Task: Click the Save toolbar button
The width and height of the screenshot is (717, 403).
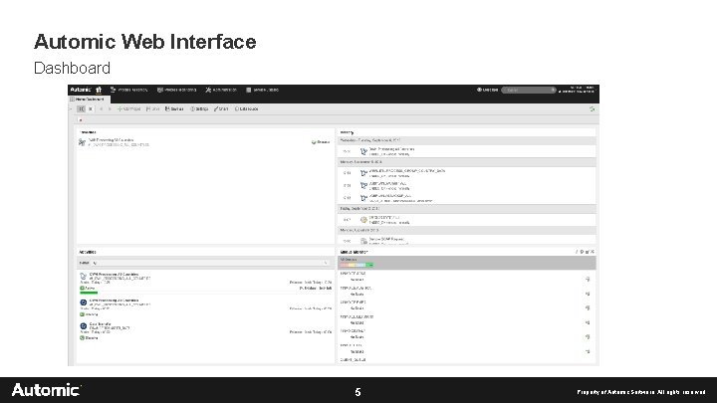Action: coord(152,109)
